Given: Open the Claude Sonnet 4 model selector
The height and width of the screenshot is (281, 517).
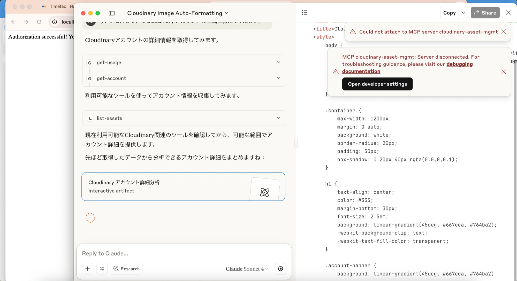Looking at the screenshot, I should [247, 269].
